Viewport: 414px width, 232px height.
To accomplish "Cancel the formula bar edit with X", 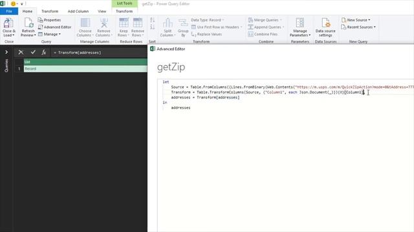I will [x=21, y=52].
